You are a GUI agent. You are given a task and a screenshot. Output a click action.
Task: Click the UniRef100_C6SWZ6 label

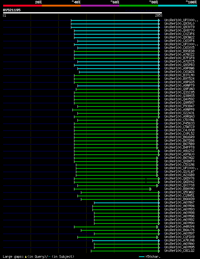(x=179, y=72)
